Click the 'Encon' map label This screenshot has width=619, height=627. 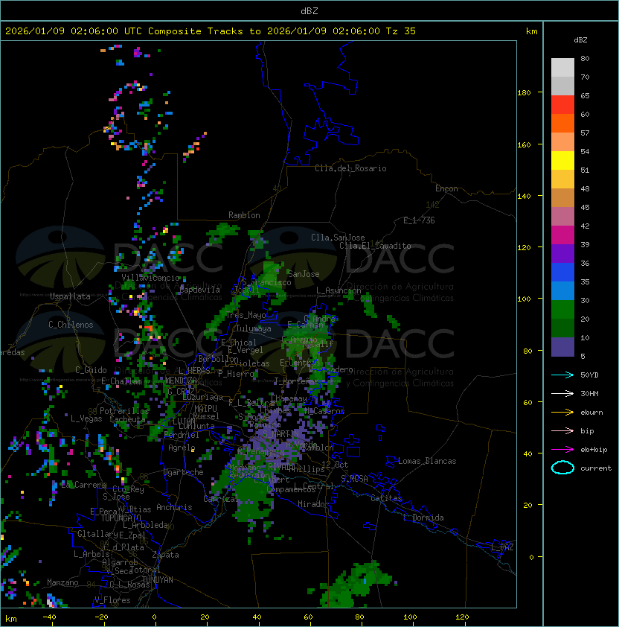tap(446, 188)
